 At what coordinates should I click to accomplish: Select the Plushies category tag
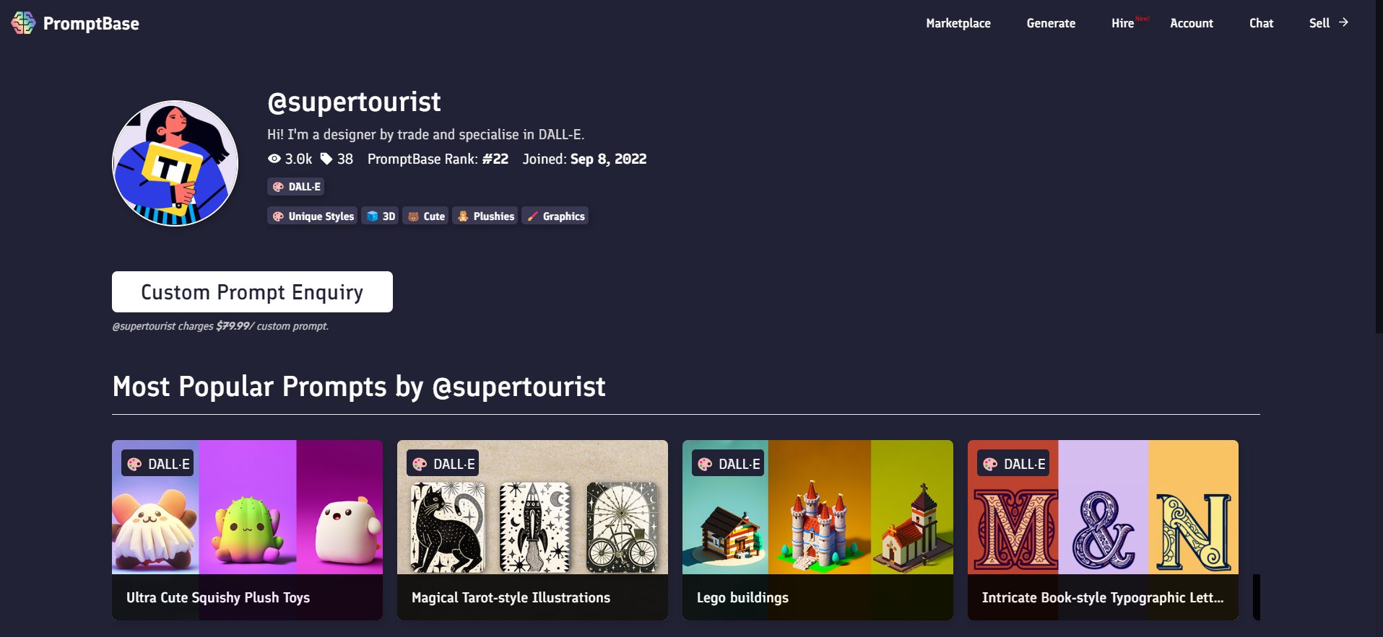(x=485, y=216)
